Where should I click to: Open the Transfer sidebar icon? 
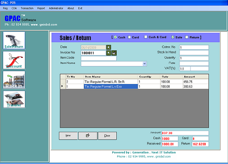tap(14, 99)
